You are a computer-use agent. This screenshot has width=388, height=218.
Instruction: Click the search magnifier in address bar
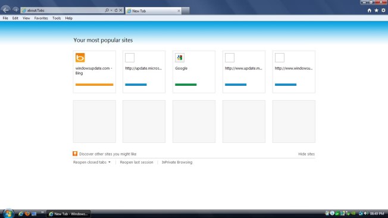click(107, 10)
